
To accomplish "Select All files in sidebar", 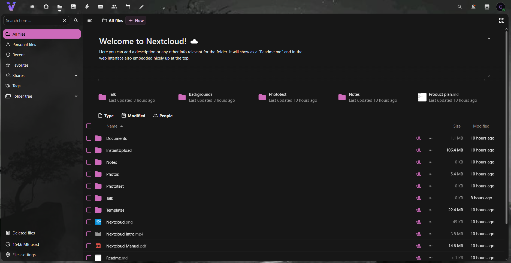I will [x=42, y=34].
